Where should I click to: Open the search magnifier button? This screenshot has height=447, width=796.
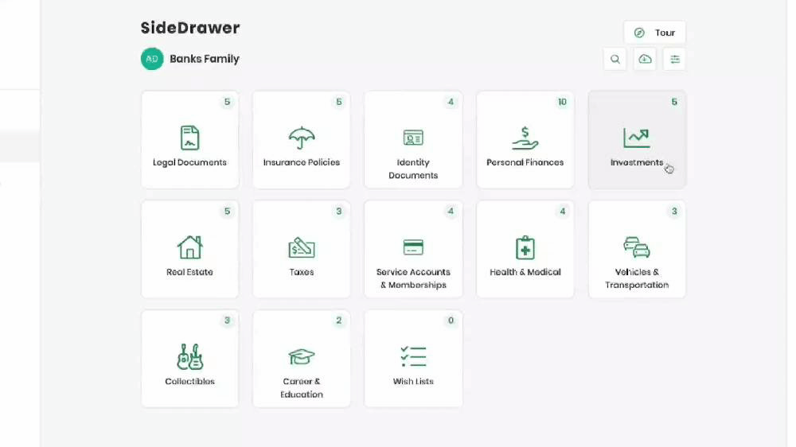[x=615, y=59]
